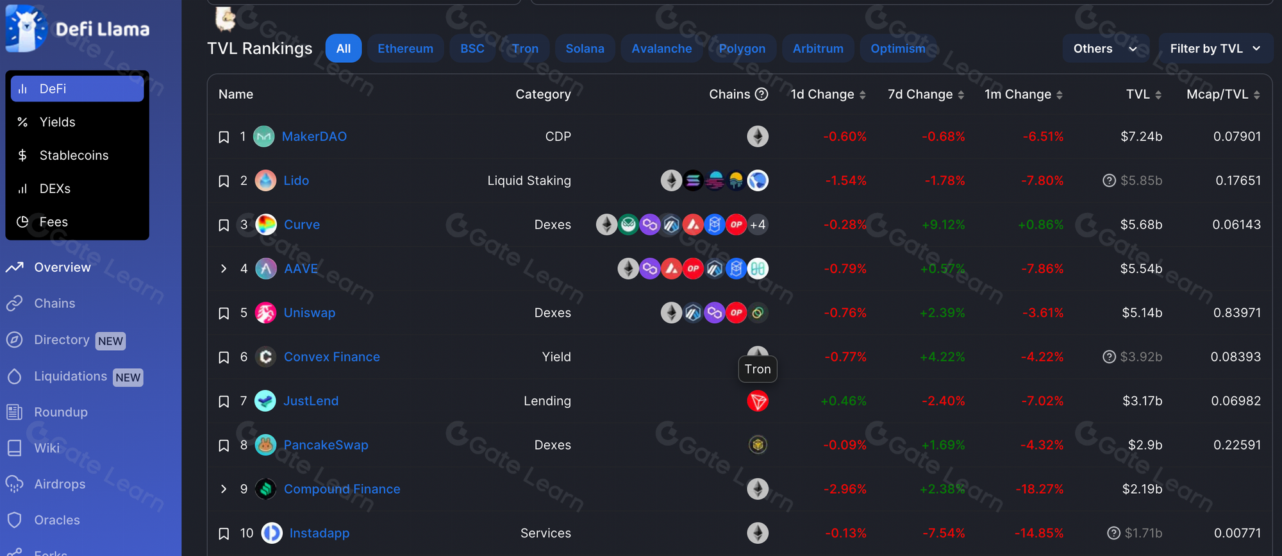Expand the AAVE row
The height and width of the screenshot is (556, 1282).
tap(224, 269)
